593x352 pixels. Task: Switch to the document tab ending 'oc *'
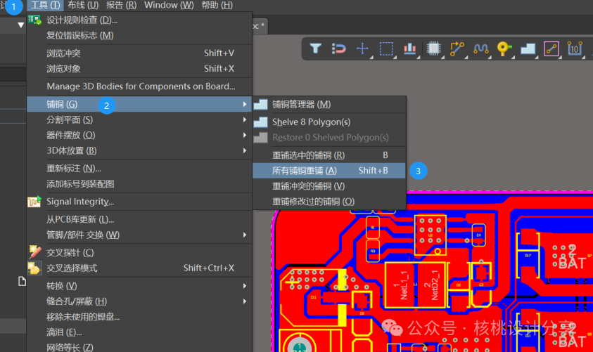(x=259, y=26)
